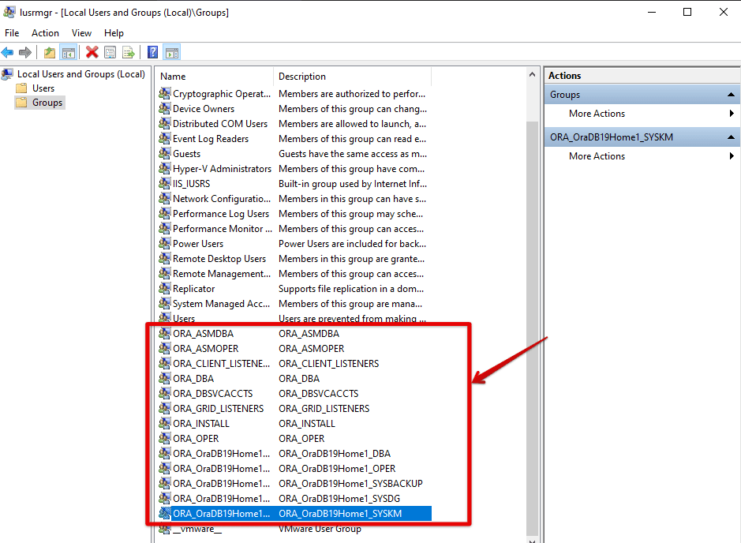The image size is (741, 543).
Task: Select Groups in the console tree
Action: tap(47, 103)
